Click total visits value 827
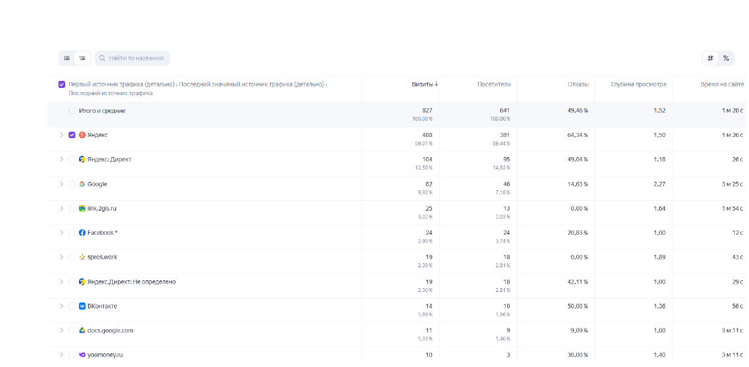749x367 pixels. pos(427,110)
